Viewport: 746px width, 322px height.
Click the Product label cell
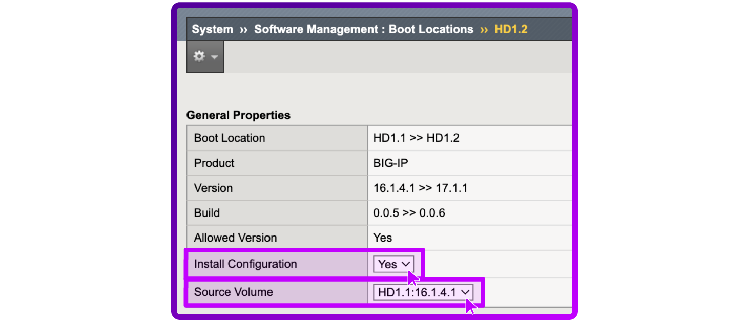[277, 163]
